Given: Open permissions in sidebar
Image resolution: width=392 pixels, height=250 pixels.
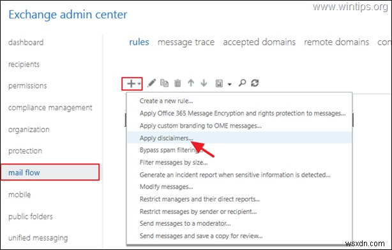Looking at the screenshot, I should [27, 86].
